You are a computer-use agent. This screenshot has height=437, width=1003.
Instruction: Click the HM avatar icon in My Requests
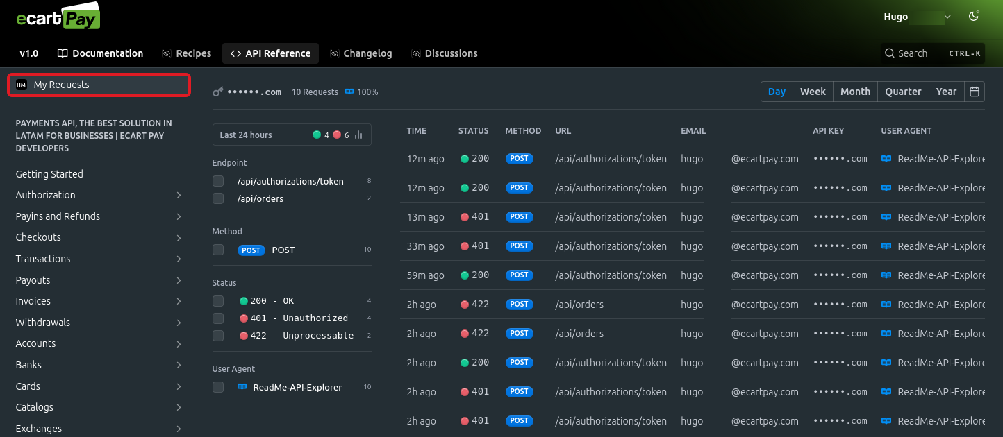coord(22,85)
